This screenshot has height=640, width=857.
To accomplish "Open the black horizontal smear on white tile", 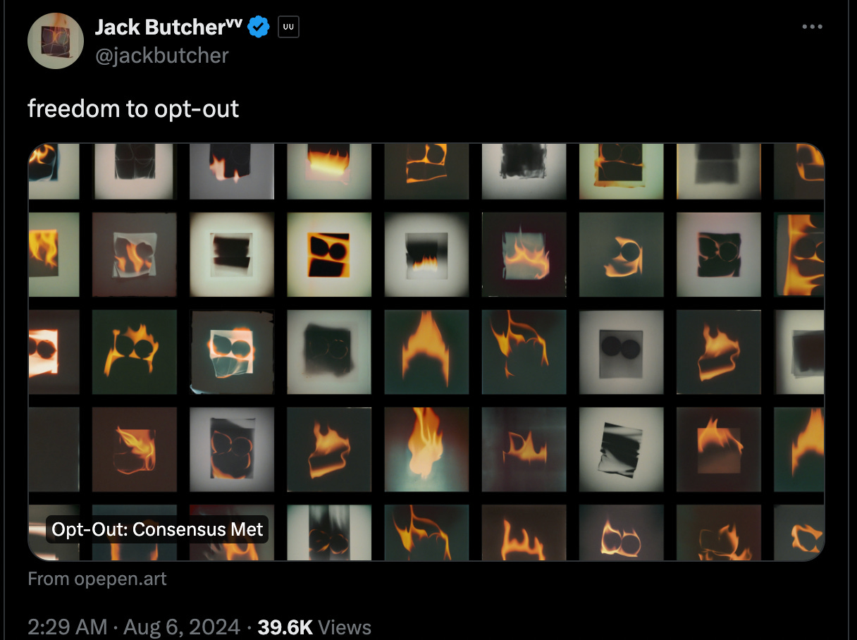I will [x=231, y=254].
